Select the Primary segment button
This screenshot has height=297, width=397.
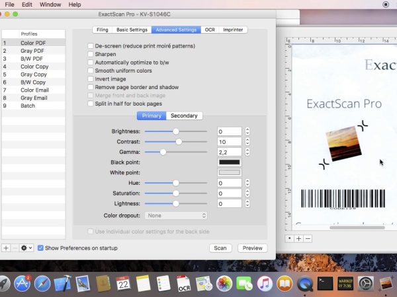point(152,115)
